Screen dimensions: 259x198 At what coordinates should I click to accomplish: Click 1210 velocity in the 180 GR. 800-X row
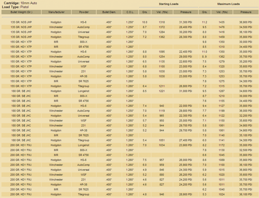pos(222,96)
